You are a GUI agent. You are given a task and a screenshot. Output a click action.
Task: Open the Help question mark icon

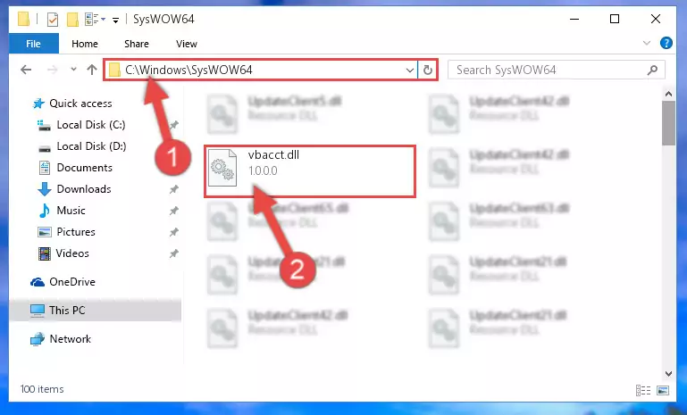[666, 44]
